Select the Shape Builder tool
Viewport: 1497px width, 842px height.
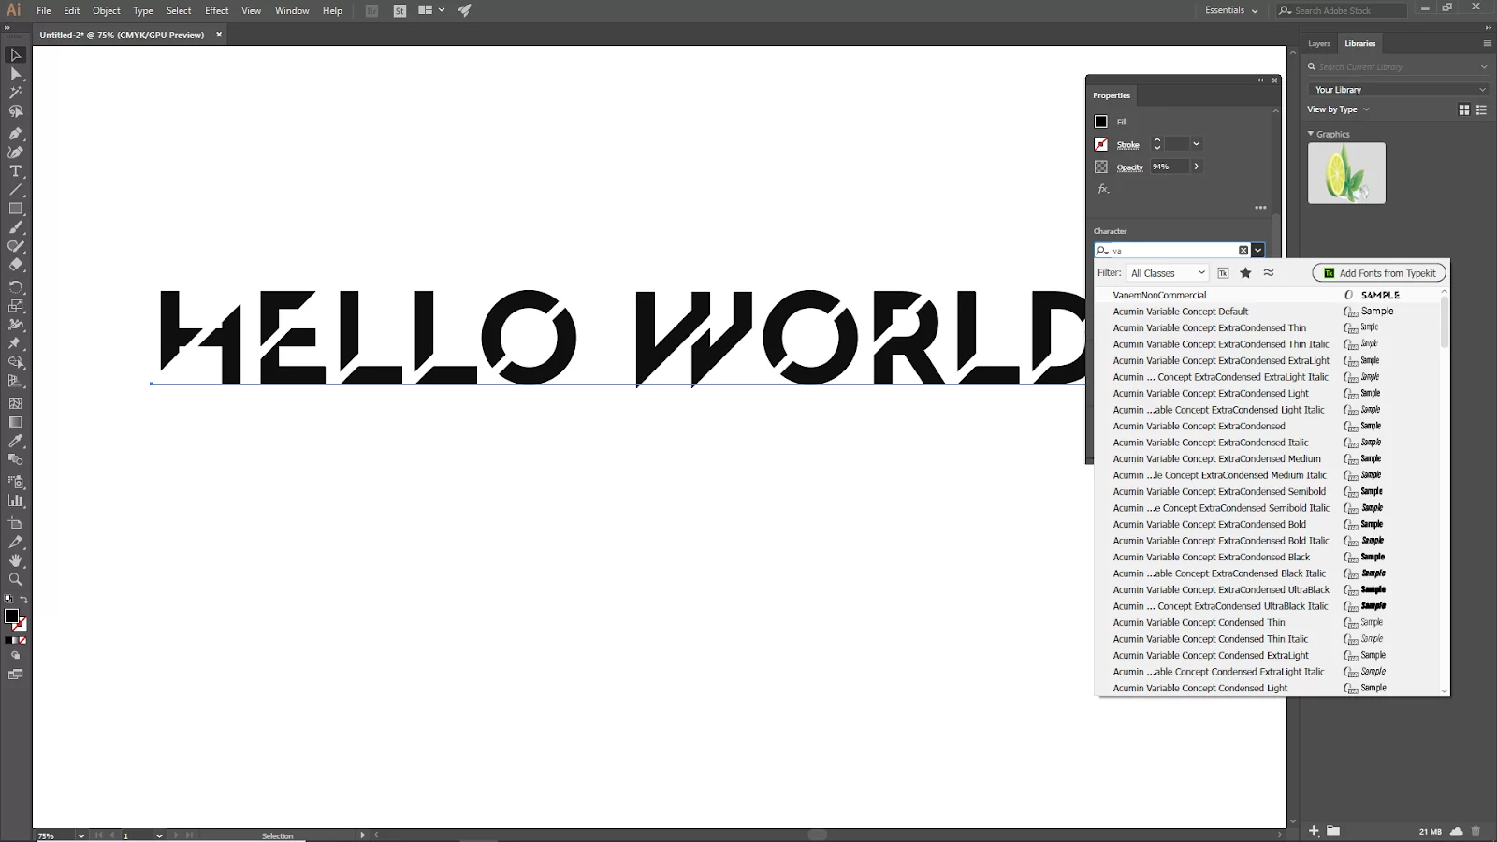(x=15, y=362)
